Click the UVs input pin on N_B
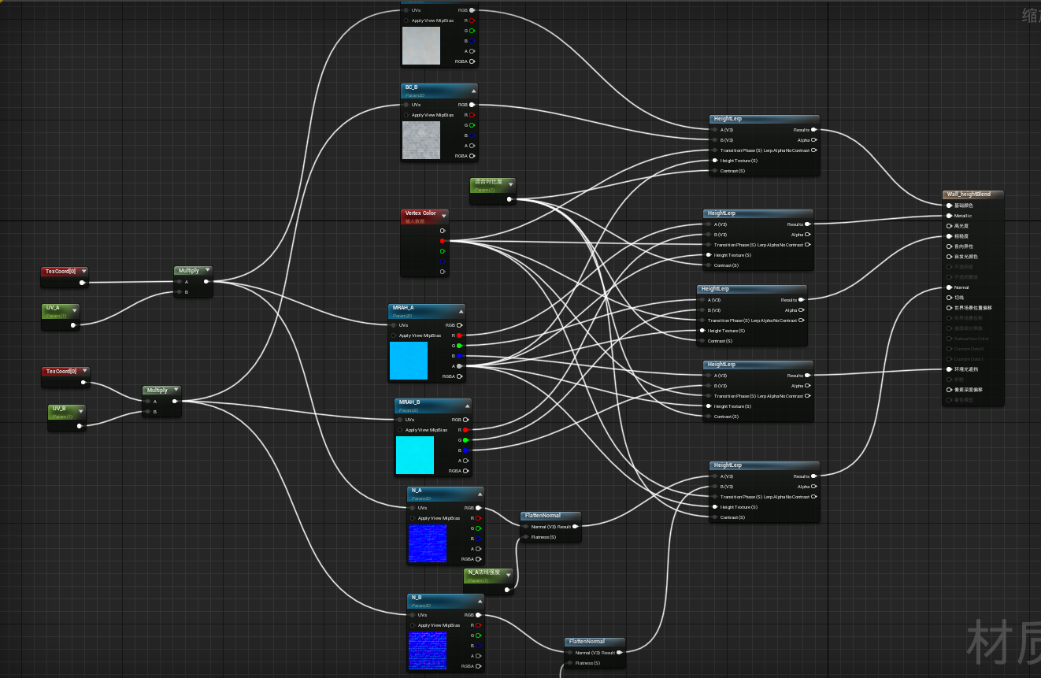The width and height of the screenshot is (1041, 678). 413,615
